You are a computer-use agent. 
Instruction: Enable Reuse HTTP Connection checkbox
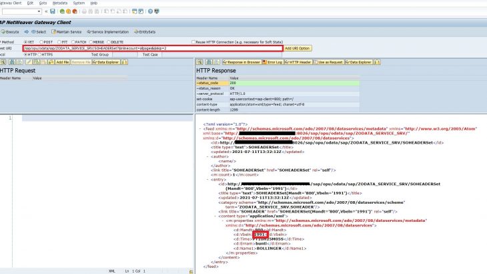pyautogui.click(x=193, y=41)
